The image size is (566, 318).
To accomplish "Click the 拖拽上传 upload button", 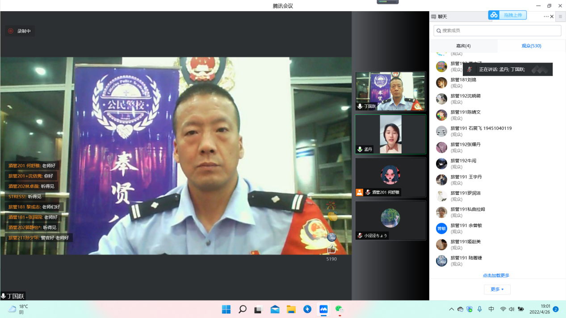I will click(x=512, y=14).
